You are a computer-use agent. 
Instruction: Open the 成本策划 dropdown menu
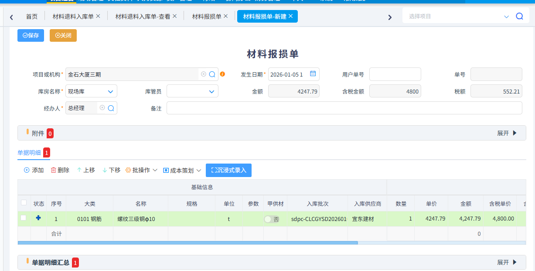182,170
